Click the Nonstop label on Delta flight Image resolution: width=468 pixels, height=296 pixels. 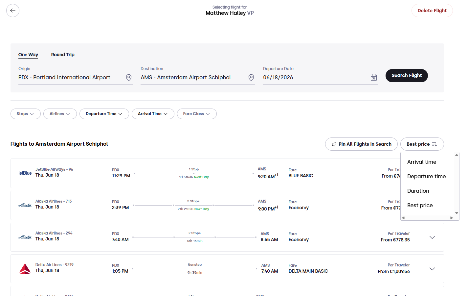point(195,265)
